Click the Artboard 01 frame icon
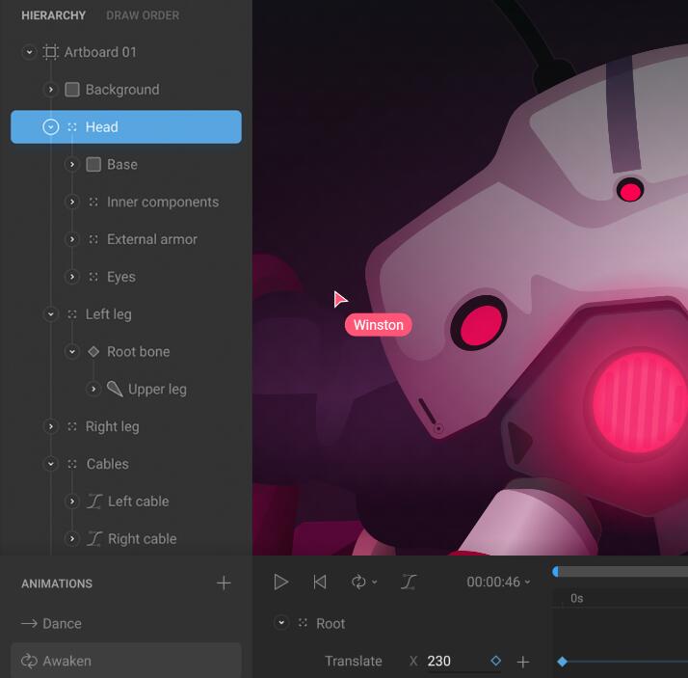This screenshot has width=688, height=678. pos(51,52)
